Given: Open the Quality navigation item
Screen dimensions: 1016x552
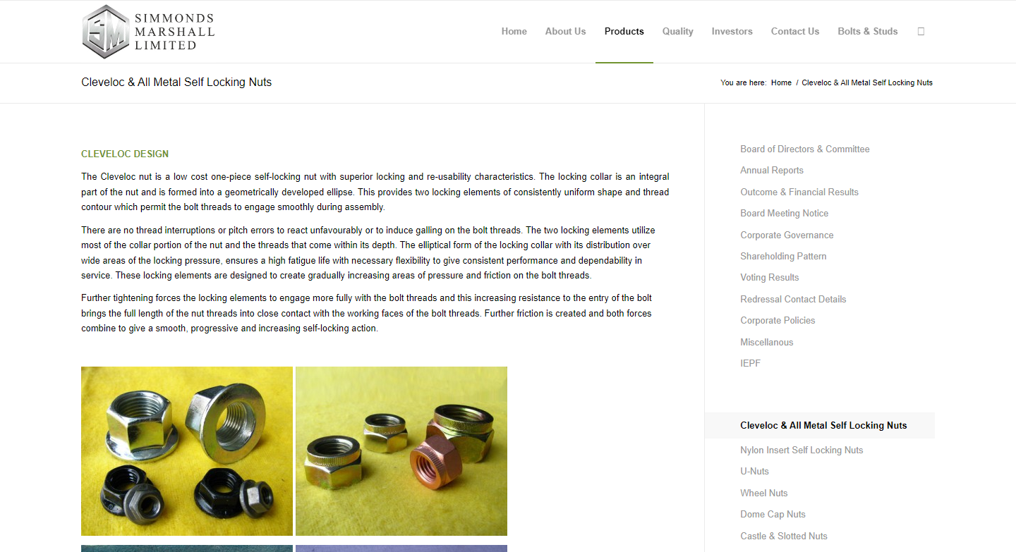Looking at the screenshot, I should [x=677, y=31].
